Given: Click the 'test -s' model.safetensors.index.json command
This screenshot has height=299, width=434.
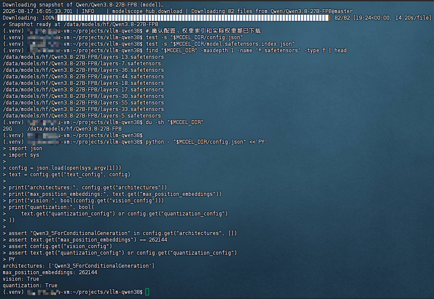Looking at the screenshot, I should (x=220, y=44).
